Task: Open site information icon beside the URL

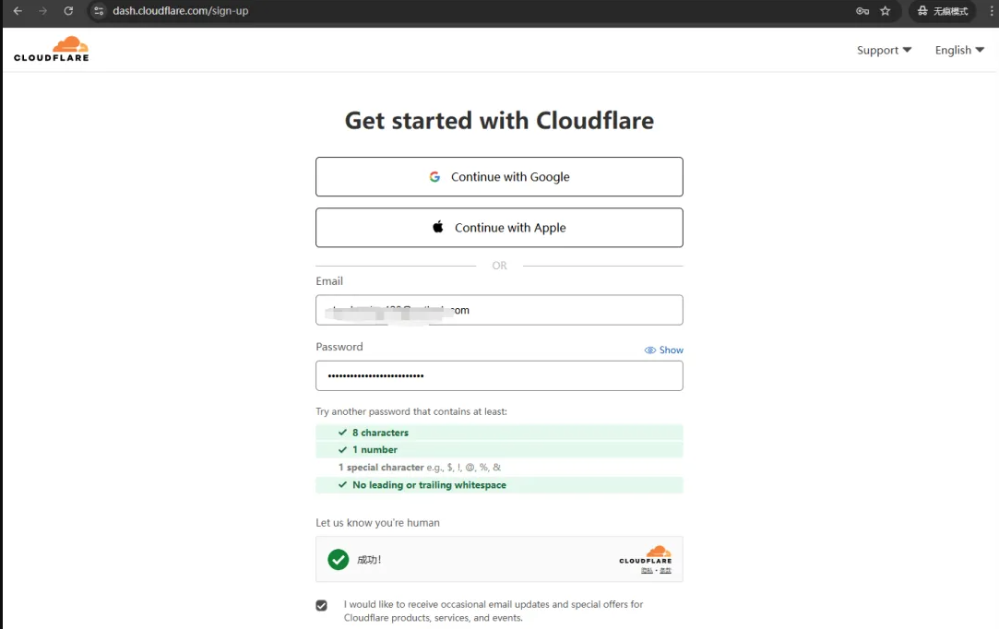Action: 99,11
